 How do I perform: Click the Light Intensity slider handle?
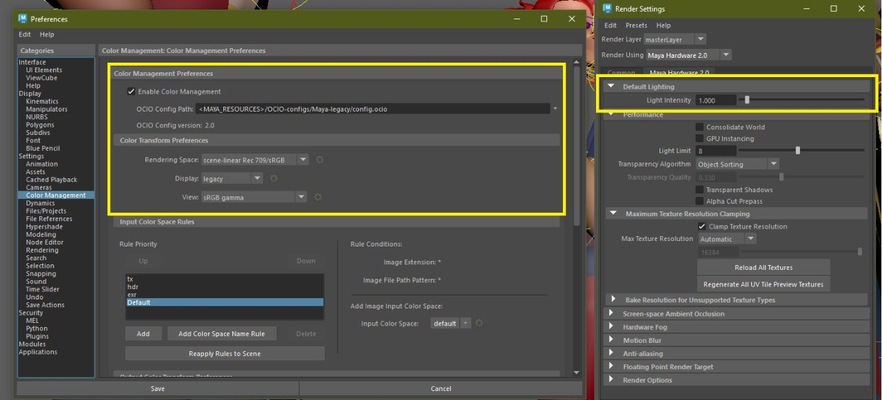coord(748,100)
